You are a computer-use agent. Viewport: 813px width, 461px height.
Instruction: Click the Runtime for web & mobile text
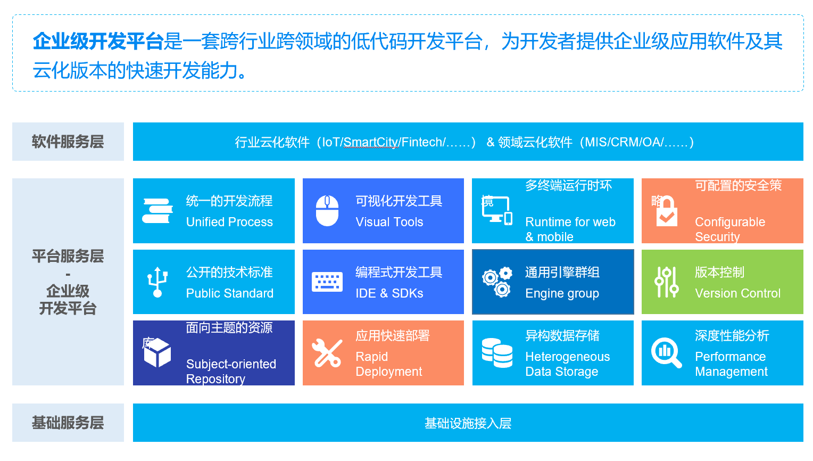click(570, 229)
